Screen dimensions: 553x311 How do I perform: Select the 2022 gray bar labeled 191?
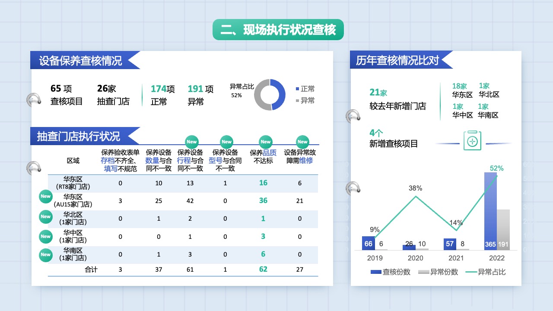pyautogui.click(x=503, y=230)
